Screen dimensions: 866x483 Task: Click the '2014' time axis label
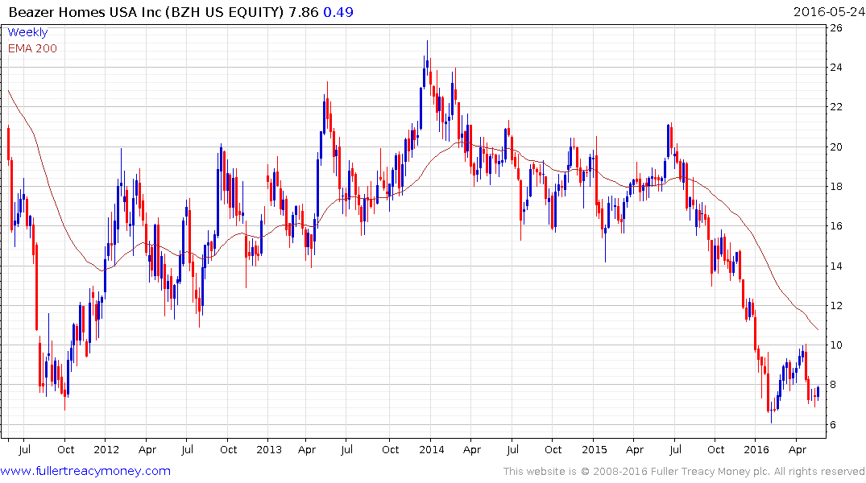tap(432, 449)
